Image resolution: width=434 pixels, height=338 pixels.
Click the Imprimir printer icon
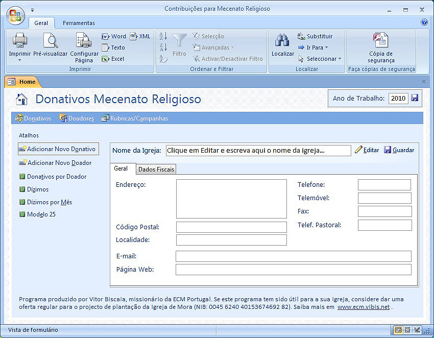(x=19, y=40)
